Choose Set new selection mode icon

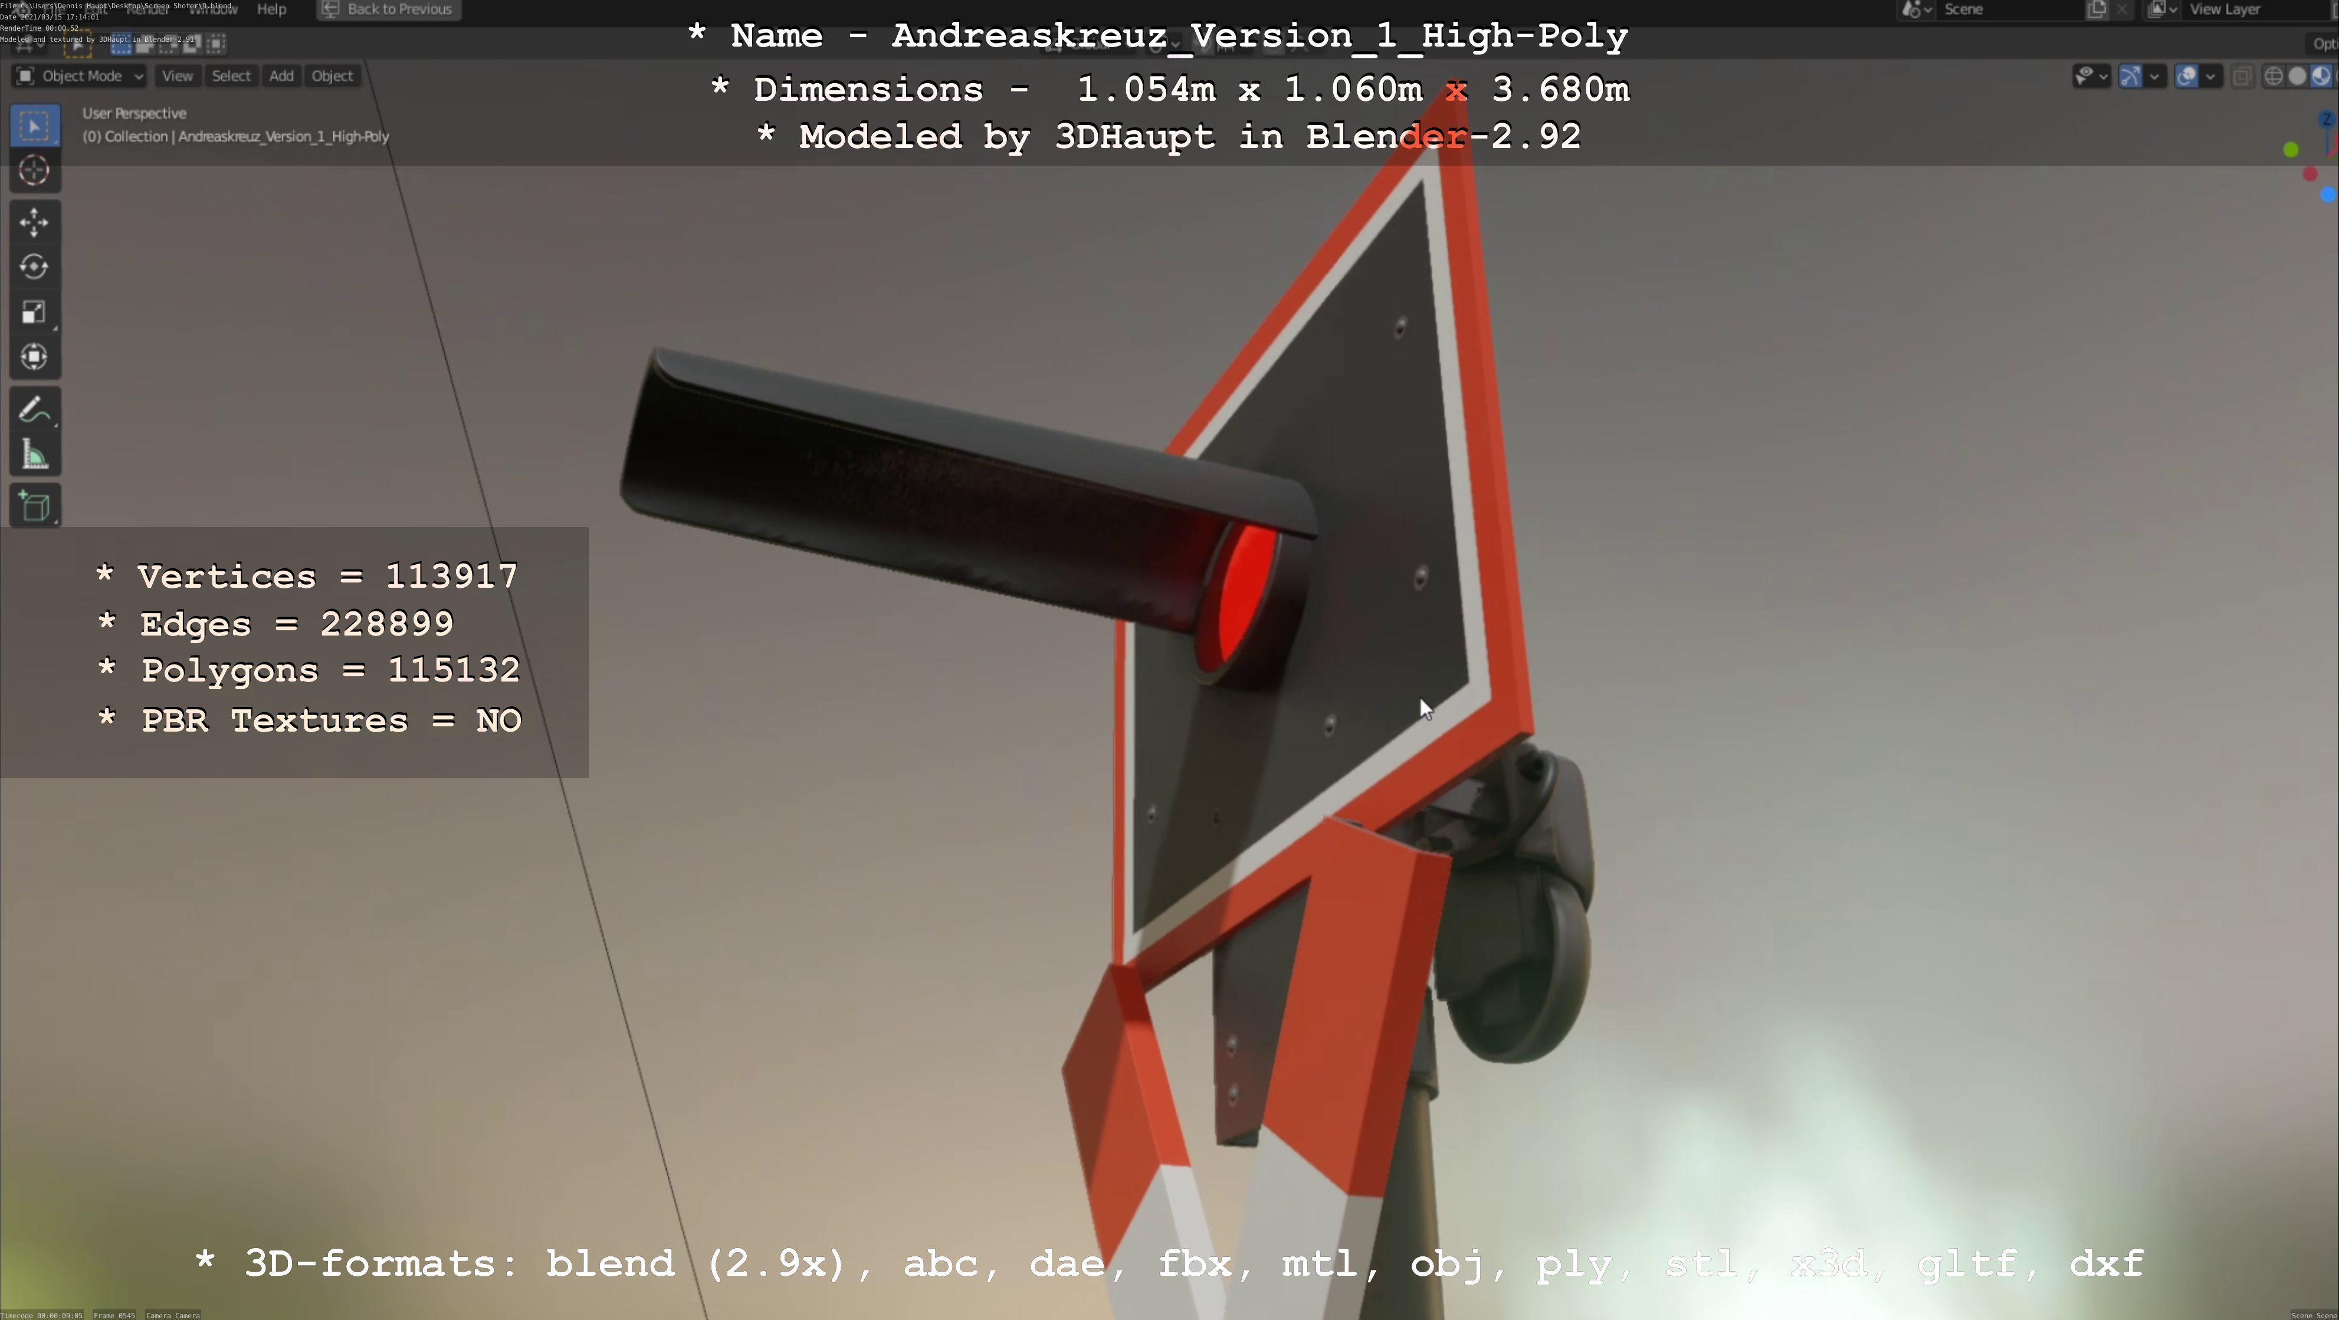tap(122, 44)
